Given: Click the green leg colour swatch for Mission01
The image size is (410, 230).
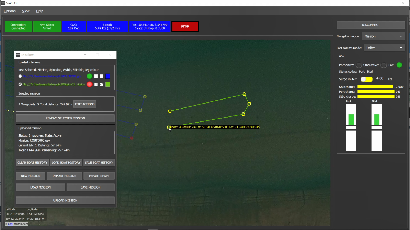Looking at the screenshot, I should (108, 84).
